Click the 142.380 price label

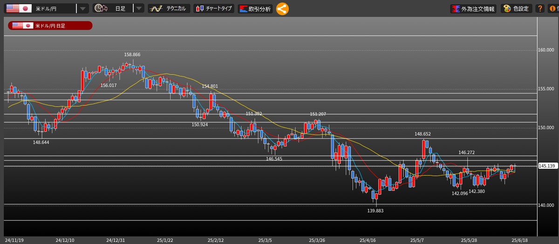tap(477, 191)
